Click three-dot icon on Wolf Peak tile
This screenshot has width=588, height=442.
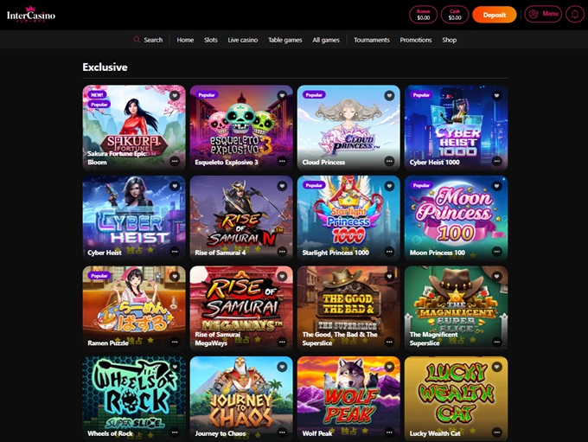[389, 432]
